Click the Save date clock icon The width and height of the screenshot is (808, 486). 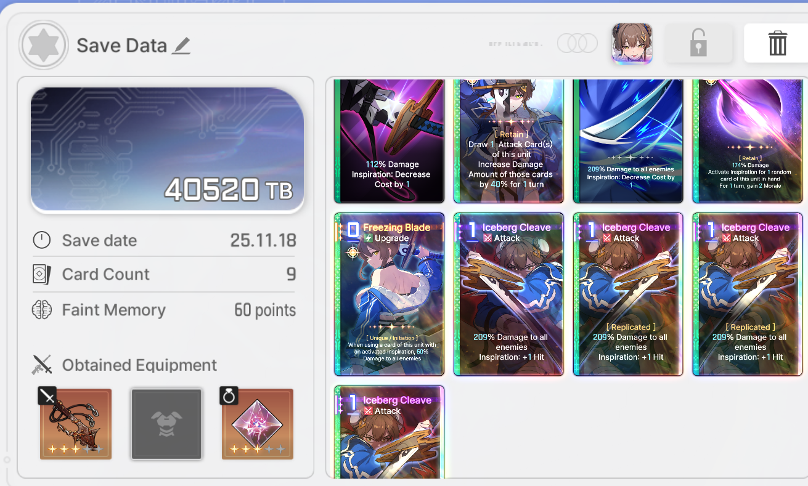pyautogui.click(x=41, y=240)
